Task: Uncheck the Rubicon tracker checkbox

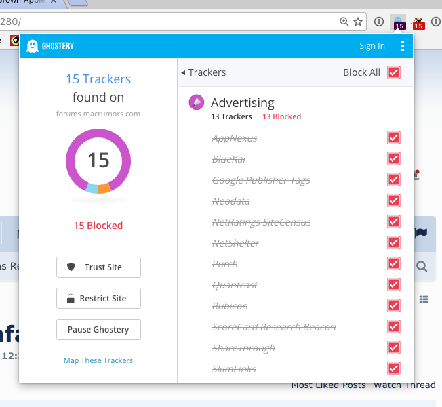Action: coord(394,305)
